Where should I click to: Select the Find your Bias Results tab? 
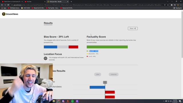click(x=57, y=2)
